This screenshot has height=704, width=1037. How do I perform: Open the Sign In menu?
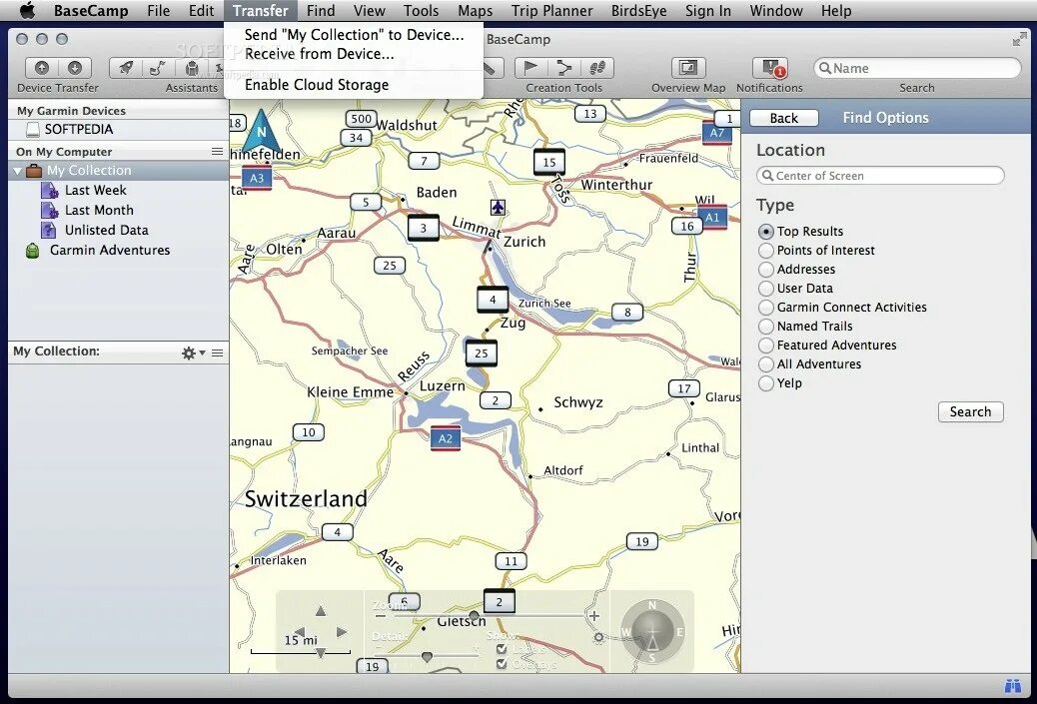click(707, 11)
